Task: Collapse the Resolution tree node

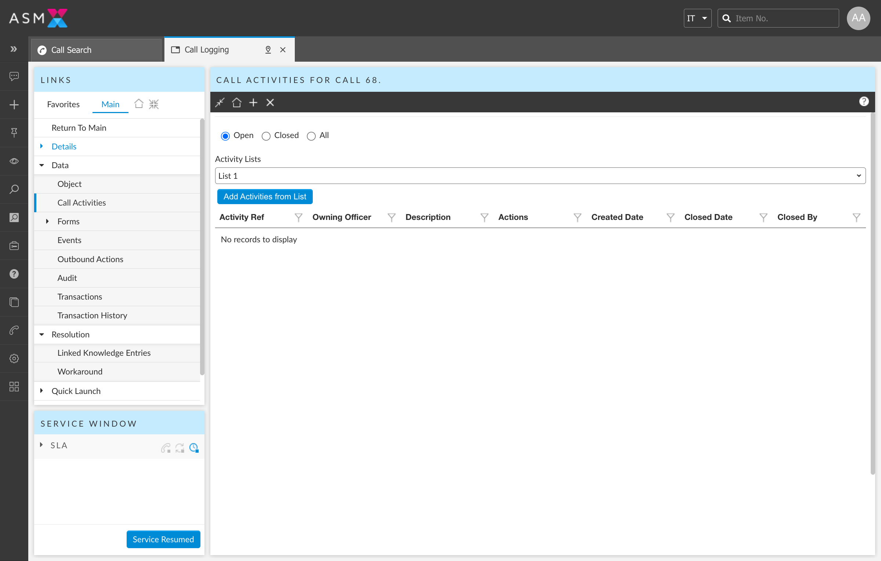Action: tap(42, 334)
